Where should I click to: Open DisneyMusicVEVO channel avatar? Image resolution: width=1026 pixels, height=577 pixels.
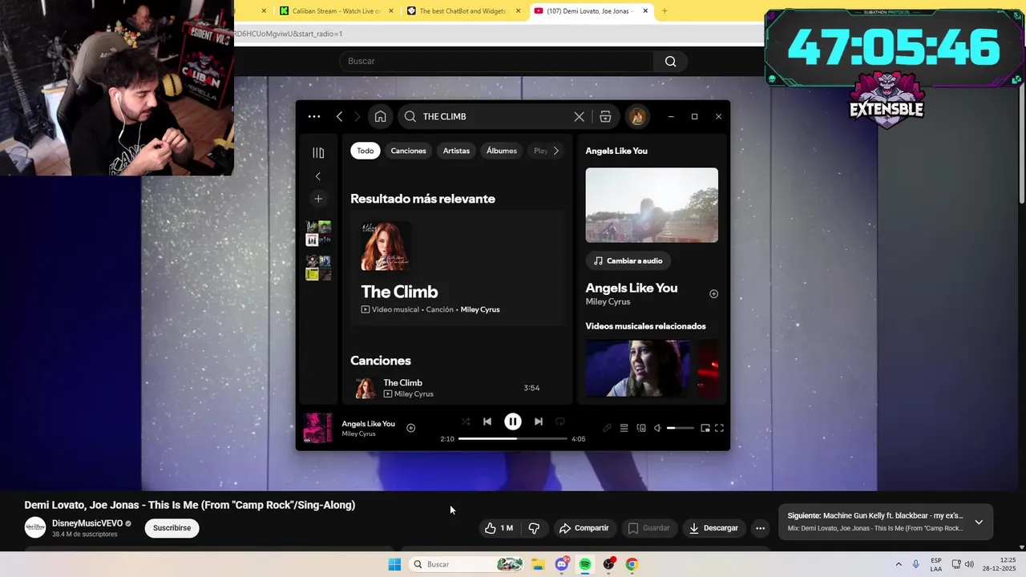[35, 527]
